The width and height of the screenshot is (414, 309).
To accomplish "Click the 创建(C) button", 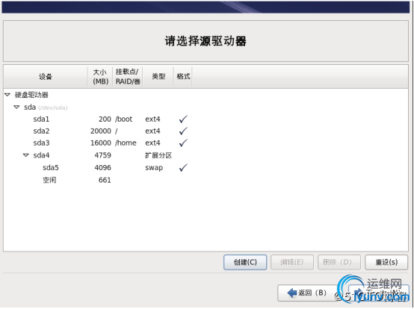I will [x=245, y=262].
